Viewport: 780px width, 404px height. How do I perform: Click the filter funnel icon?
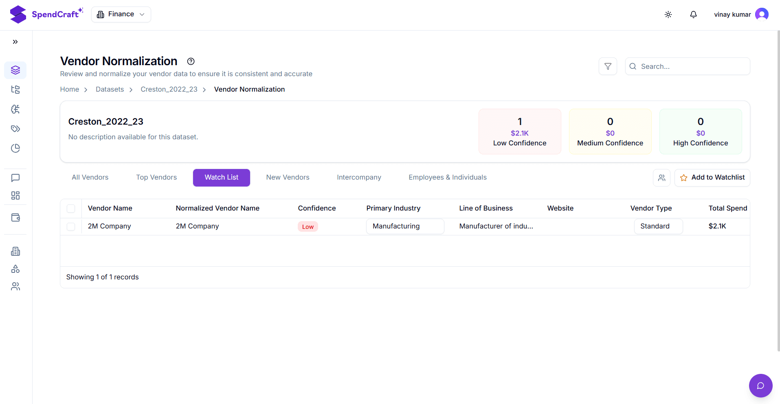(607, 66)
